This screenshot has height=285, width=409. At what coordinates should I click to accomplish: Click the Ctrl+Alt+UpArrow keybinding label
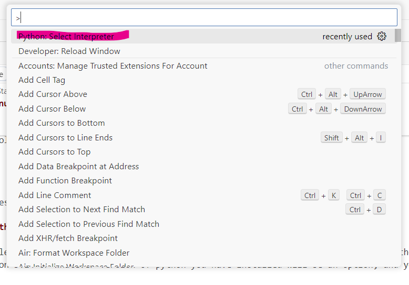click(341, 94)
